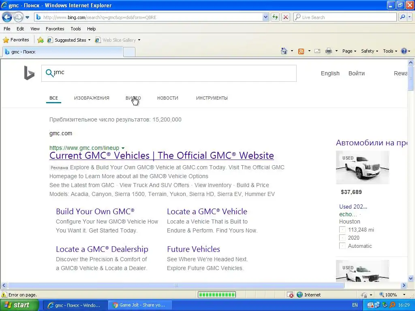415x311 pixels.
Task: Click the Bing logo
Action: click(29, 73)
